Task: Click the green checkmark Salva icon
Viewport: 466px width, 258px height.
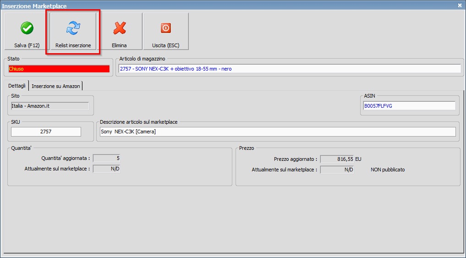Action: click(27, 28)
